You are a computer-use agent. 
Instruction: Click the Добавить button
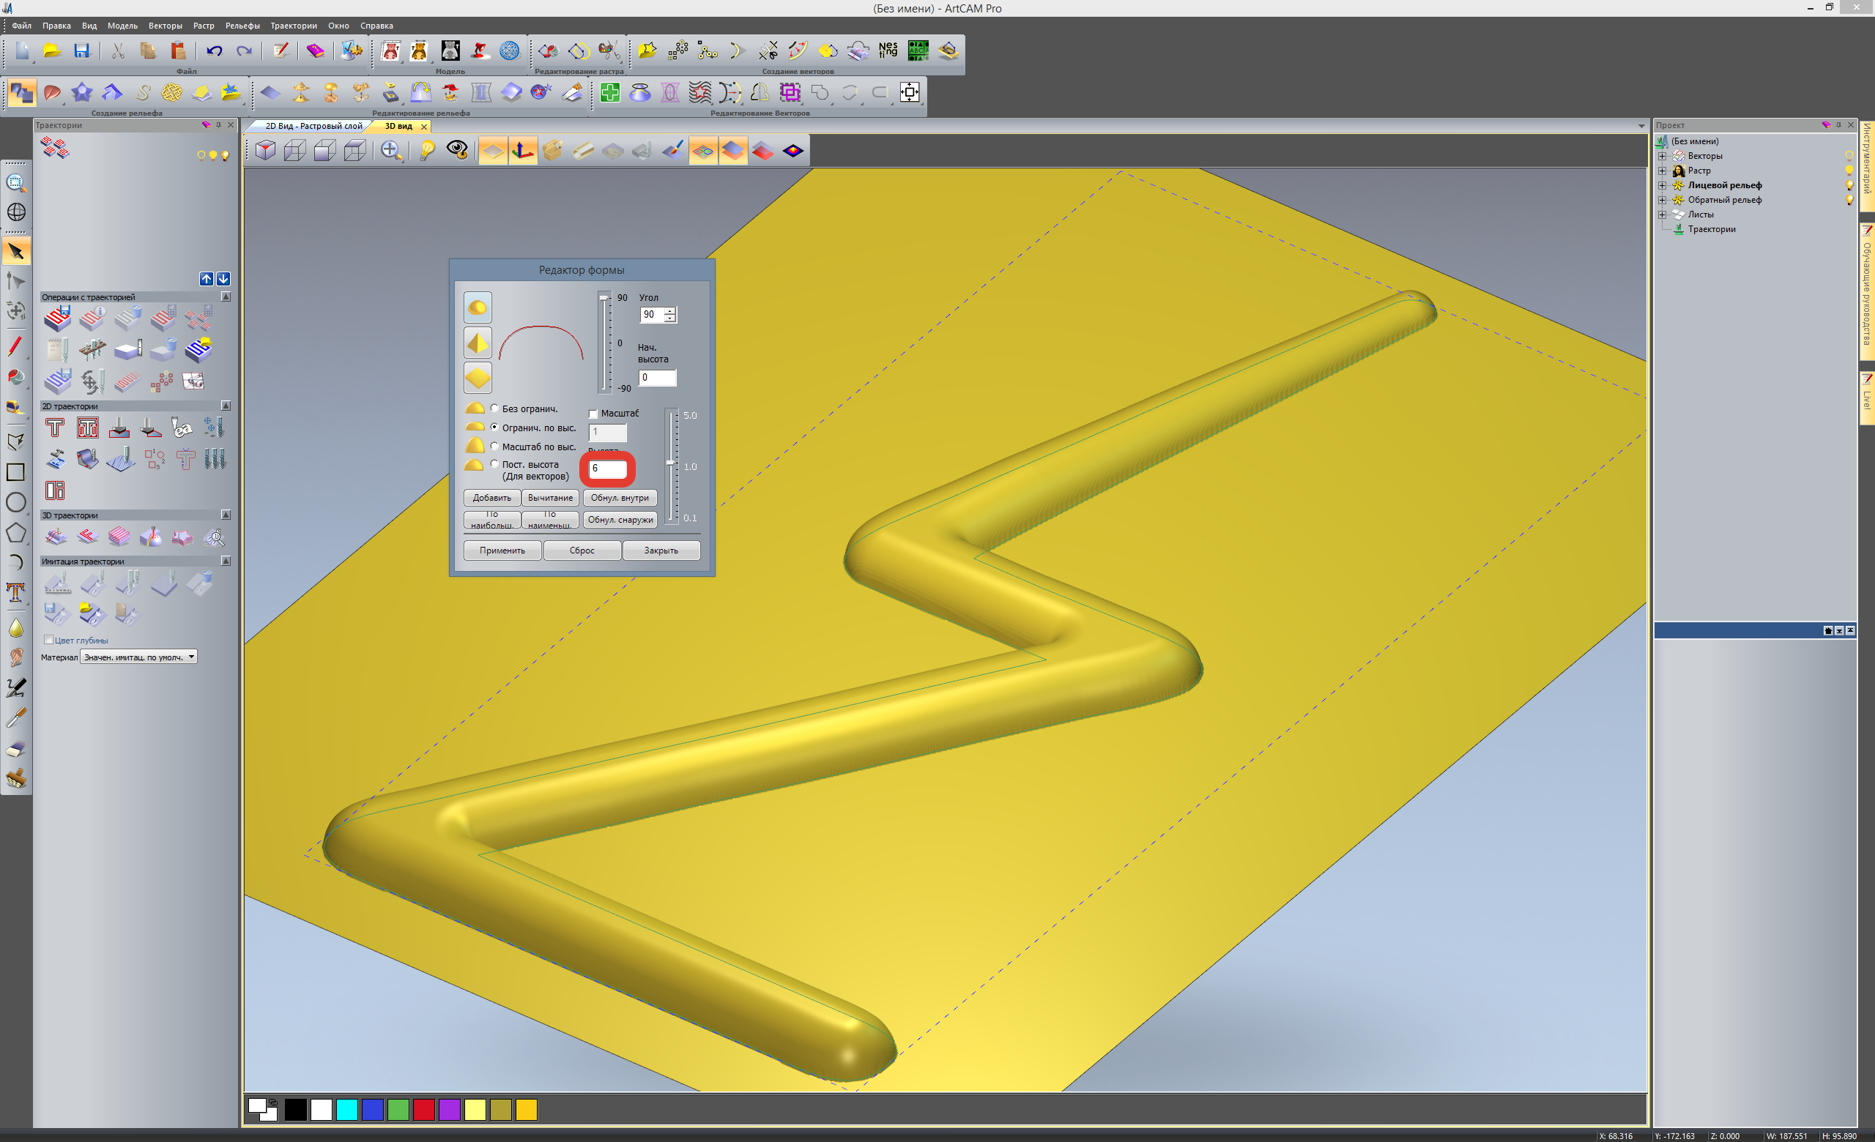tap(491, 498)
